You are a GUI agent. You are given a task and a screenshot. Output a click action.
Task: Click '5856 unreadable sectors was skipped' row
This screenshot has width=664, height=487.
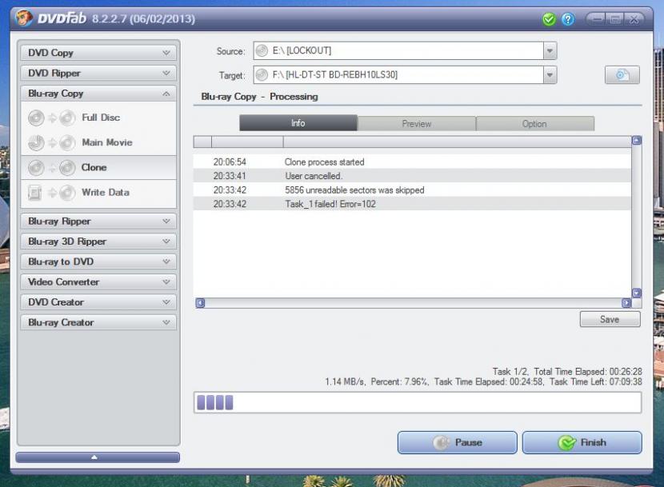coord(412,190)
